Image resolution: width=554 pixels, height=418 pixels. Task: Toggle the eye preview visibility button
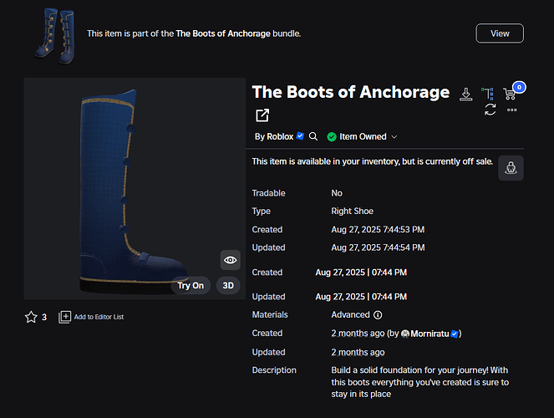230,260
